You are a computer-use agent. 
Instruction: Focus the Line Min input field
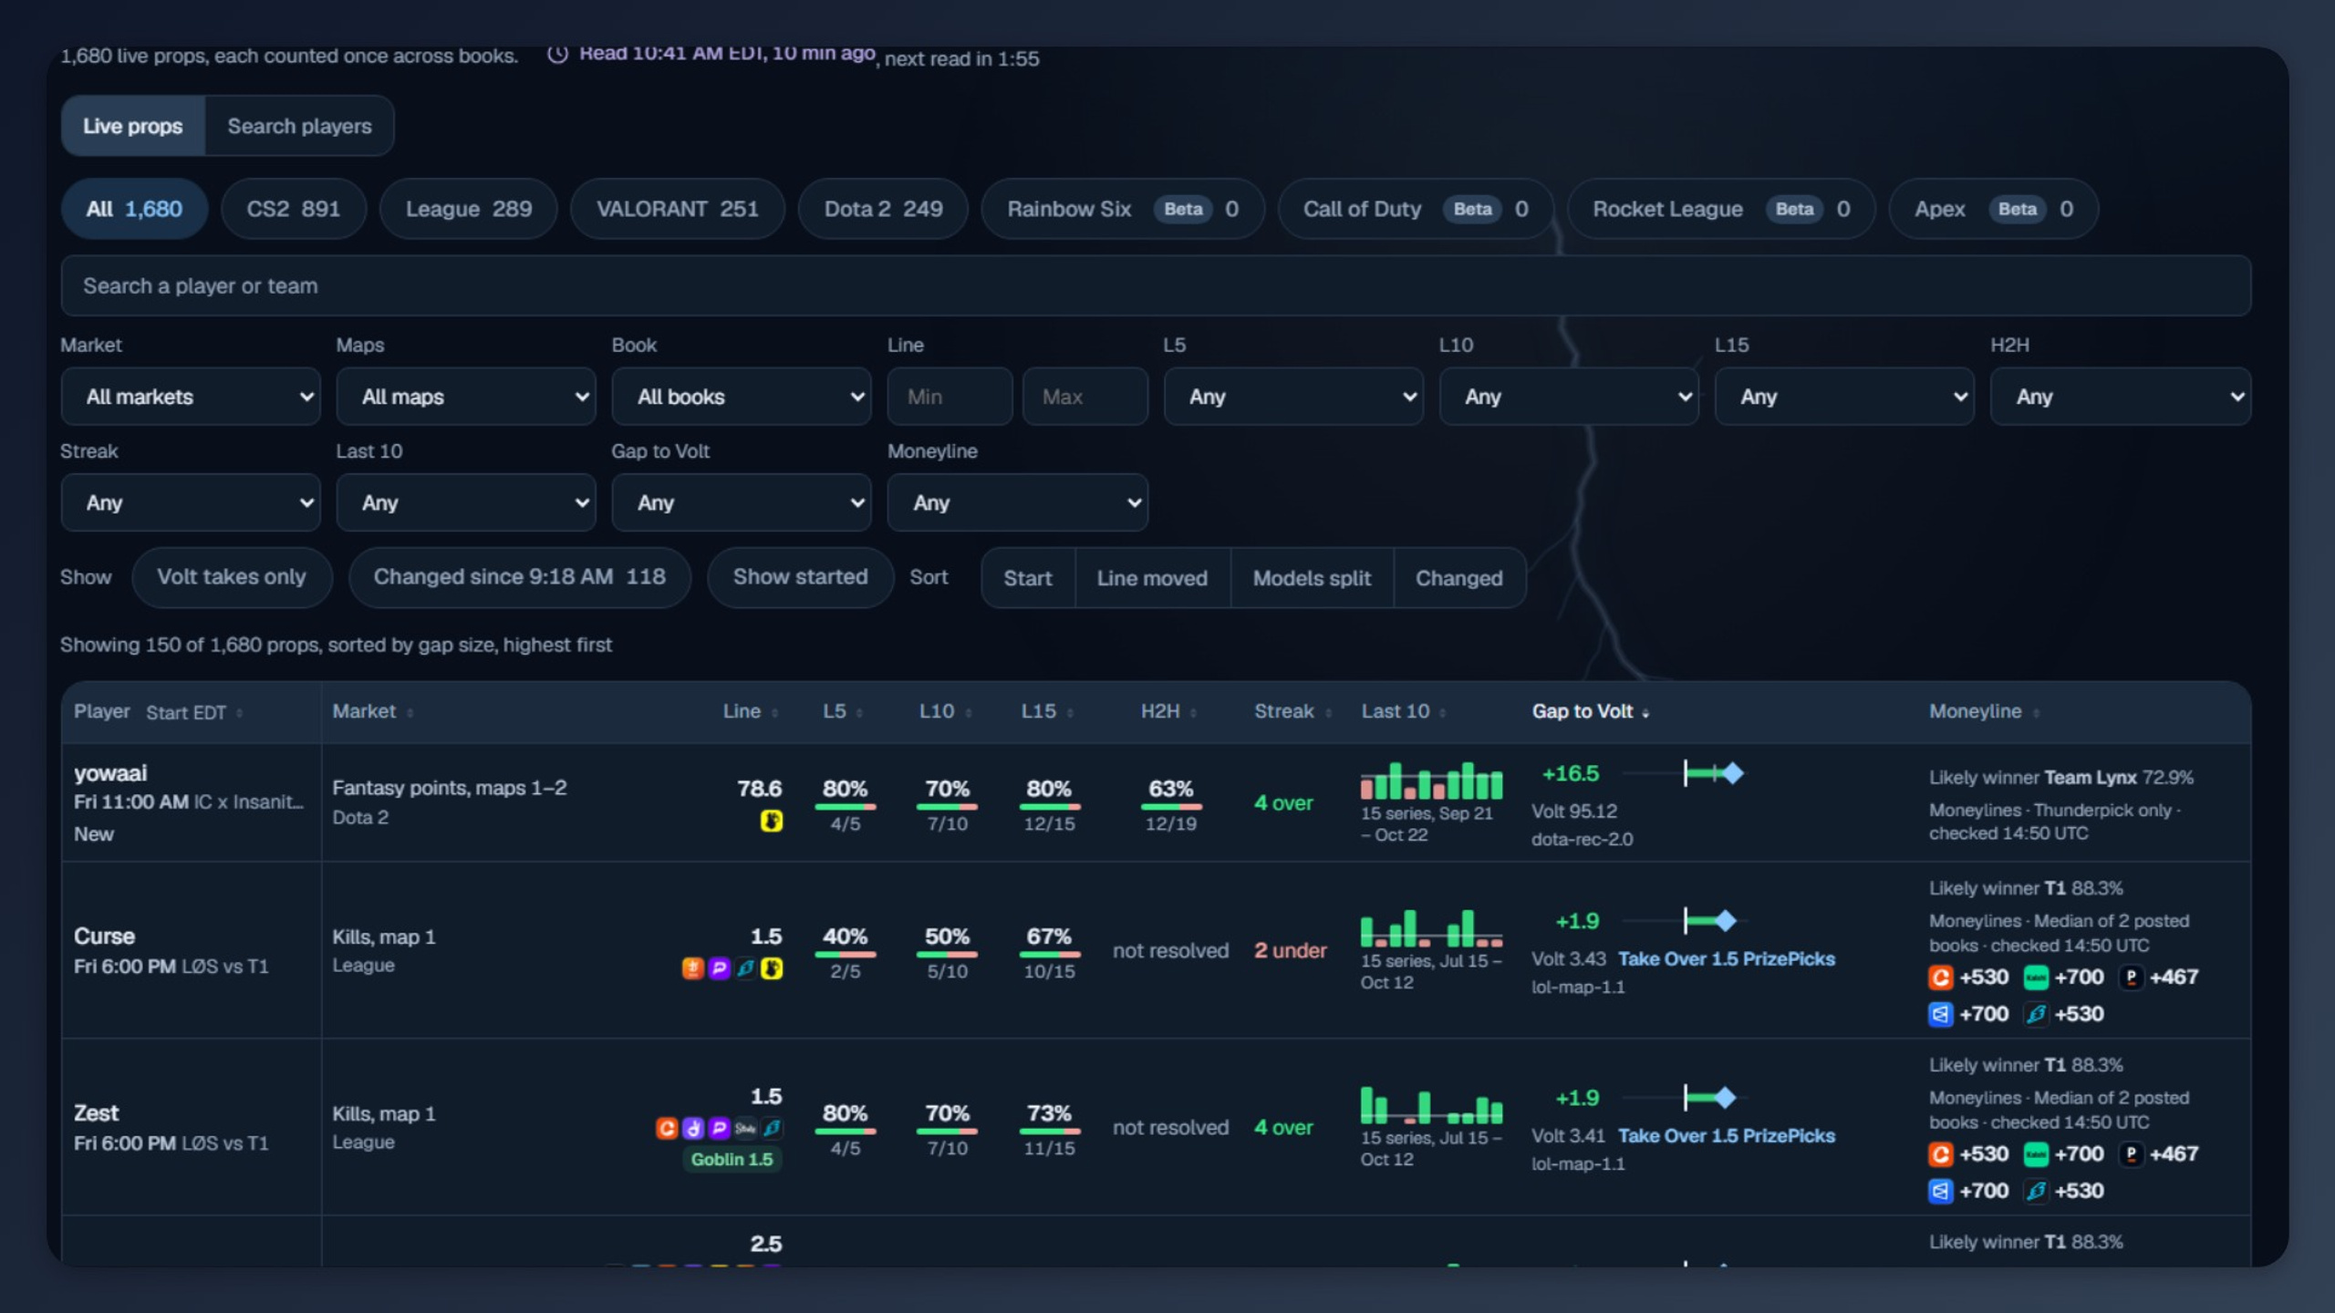coord(950,397)
